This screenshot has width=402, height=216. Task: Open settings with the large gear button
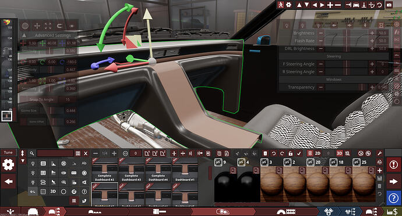pyautogui.click(x=8, y=164)
